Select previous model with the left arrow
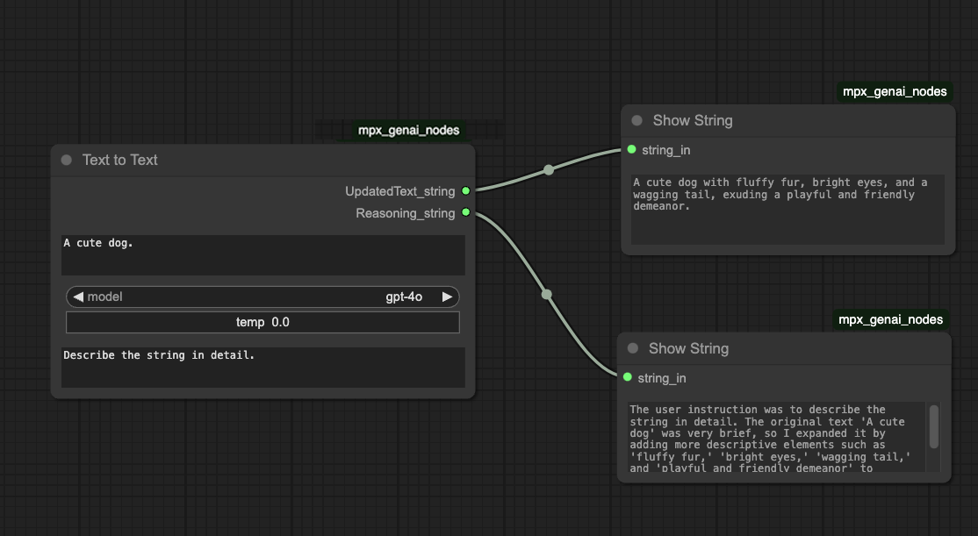 pyautogui.click(x=78, y=297)
